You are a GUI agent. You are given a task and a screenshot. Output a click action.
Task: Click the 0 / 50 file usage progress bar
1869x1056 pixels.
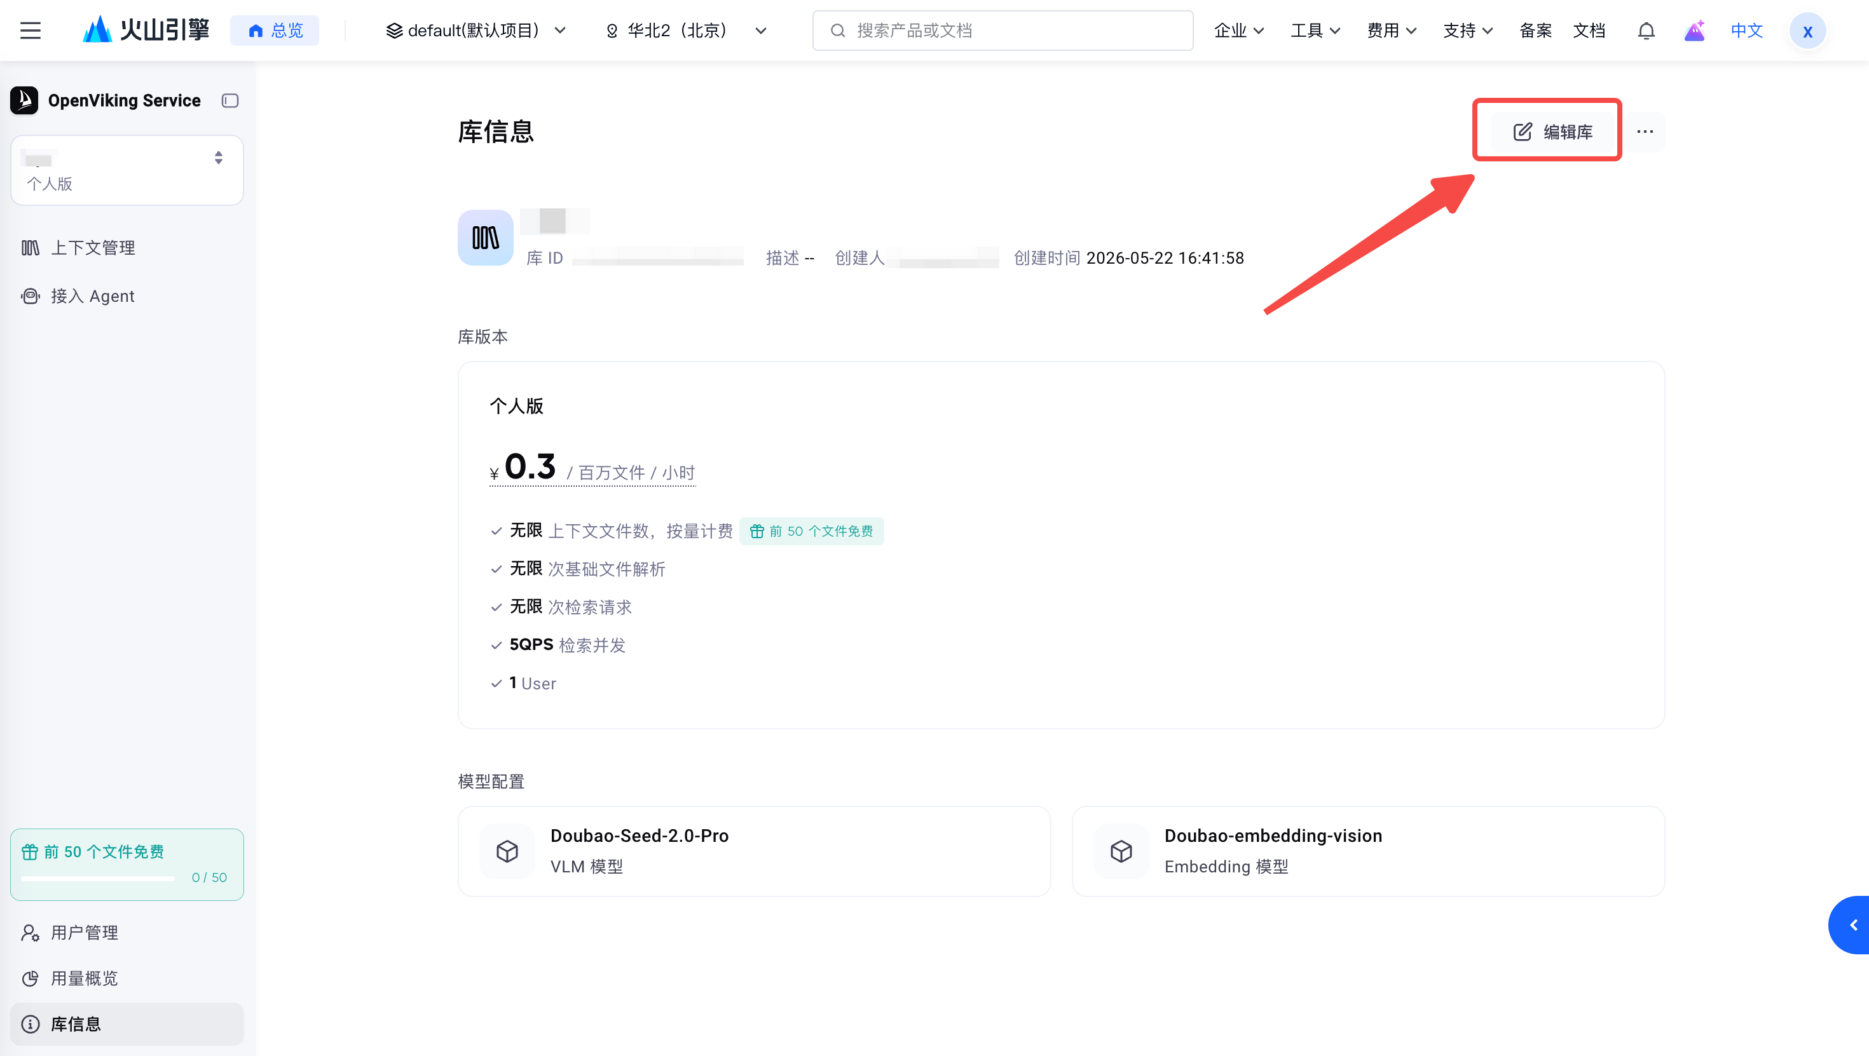tap(98, 878)
